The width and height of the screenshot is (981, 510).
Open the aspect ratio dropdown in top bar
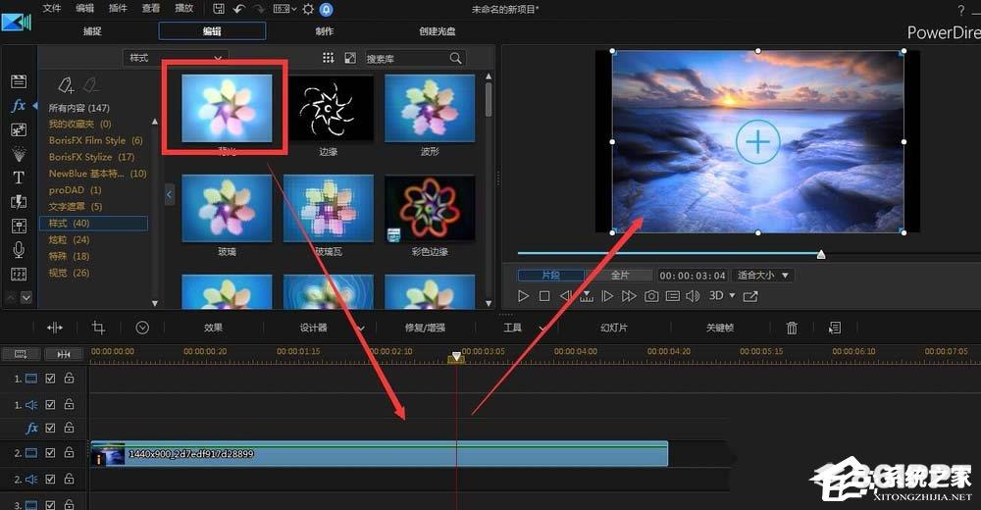pos(284,9)
